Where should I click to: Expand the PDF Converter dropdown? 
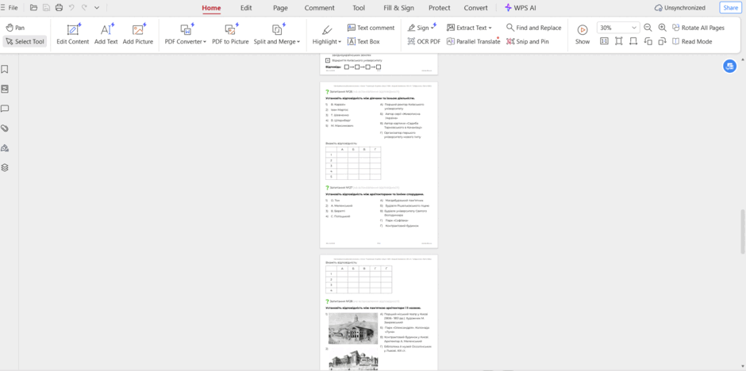pyautogui.click(x=186, y=35)
